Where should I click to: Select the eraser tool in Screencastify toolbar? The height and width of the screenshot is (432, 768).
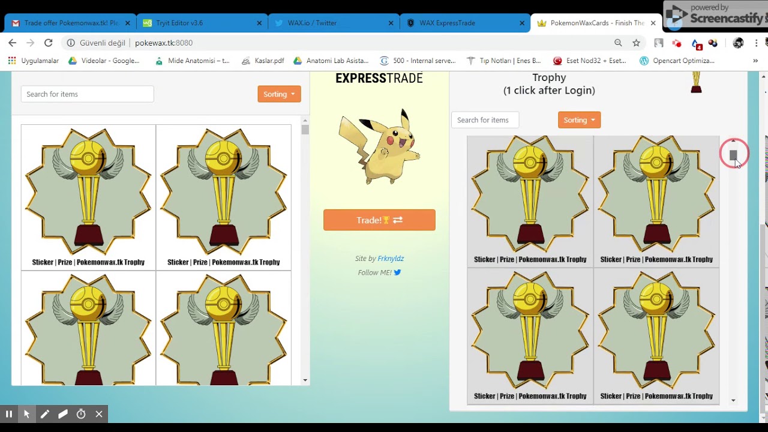[63, 414]
